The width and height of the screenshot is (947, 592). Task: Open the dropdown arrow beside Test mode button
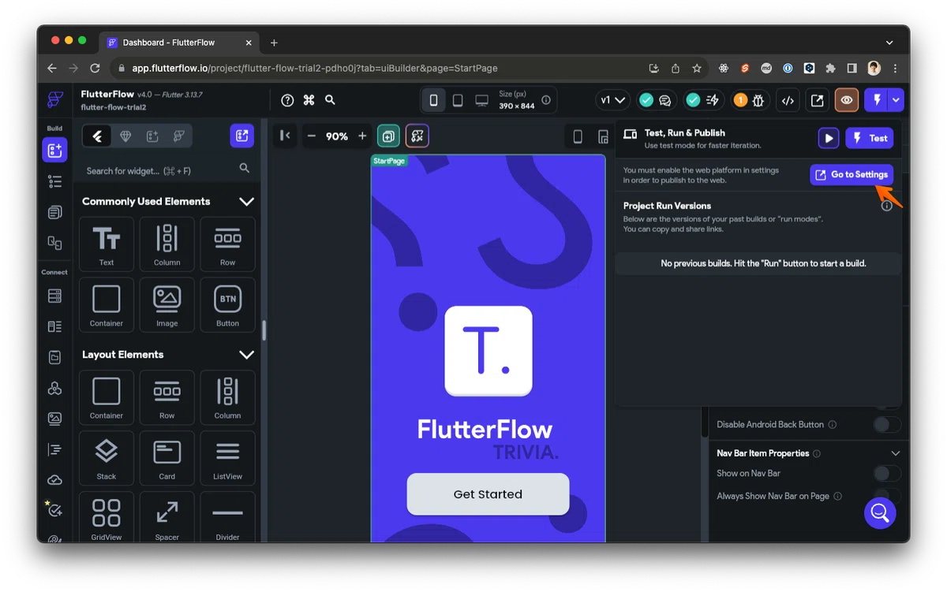tap(896, 100)
